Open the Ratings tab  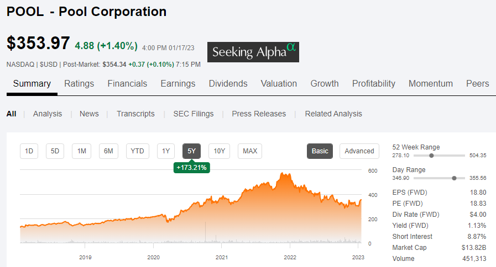pos(79,84)
